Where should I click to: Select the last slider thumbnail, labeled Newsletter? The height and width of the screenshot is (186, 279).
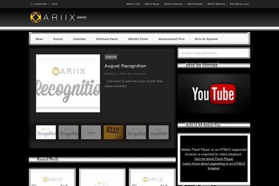(x=159, y=132)
